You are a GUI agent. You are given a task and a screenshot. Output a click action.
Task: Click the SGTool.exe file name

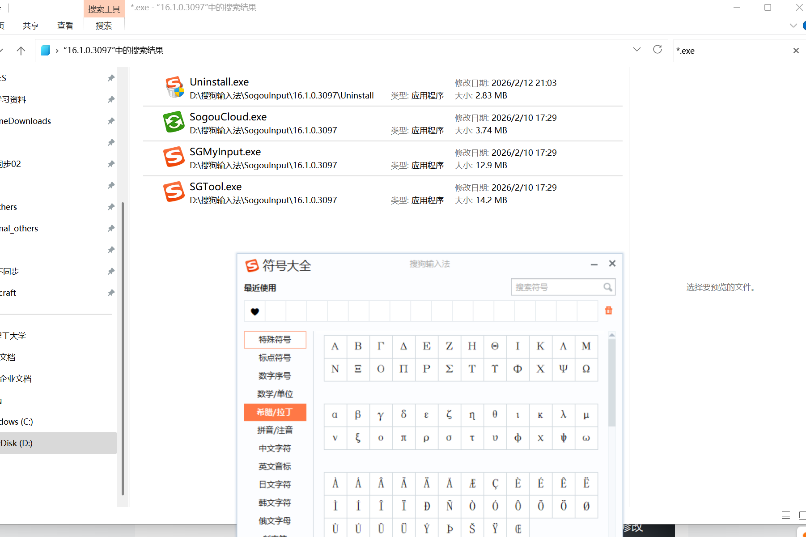point(216,187)
